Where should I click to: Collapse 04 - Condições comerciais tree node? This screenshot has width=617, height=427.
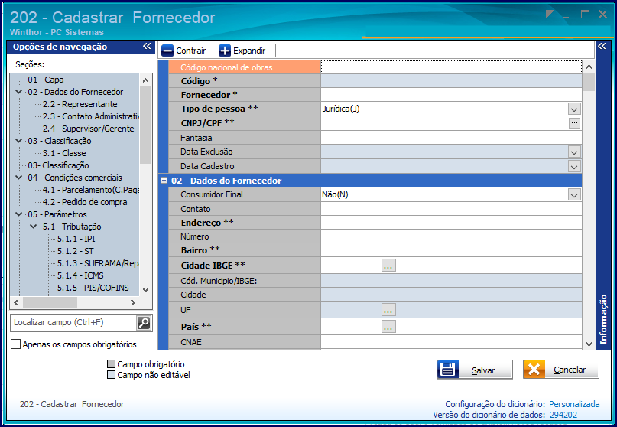tap(19, 178)
